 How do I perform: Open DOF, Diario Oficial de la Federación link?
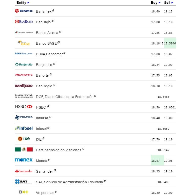coord(65,97)
